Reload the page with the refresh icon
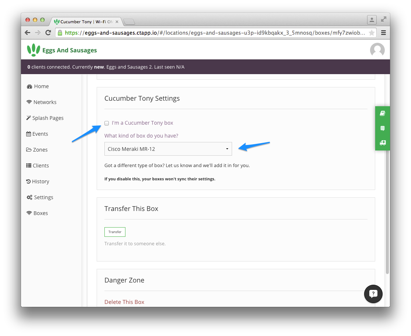Image resolution: width=411 pixels, height=336 pixels. tap(48, 33)
